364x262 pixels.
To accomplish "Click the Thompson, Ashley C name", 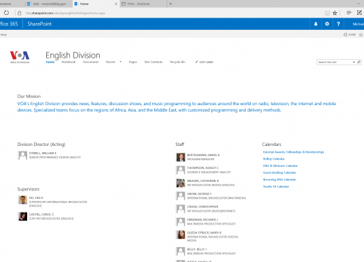I will (x=203, y=168).
